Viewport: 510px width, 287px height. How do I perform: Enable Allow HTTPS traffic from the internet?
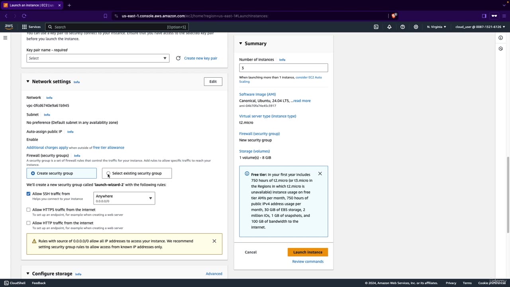[x=28, y=210]
